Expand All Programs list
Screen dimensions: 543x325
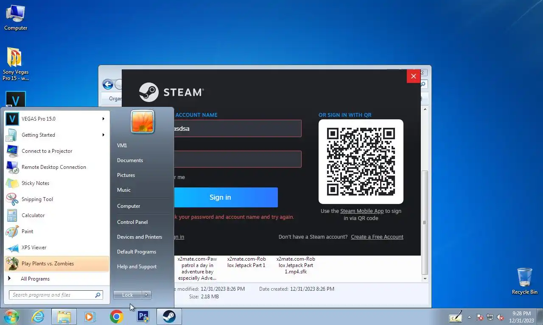point(56,279)
